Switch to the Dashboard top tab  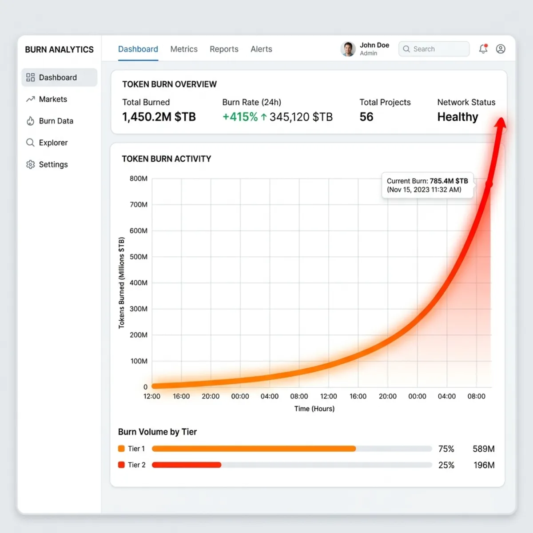tap(138, 49)
